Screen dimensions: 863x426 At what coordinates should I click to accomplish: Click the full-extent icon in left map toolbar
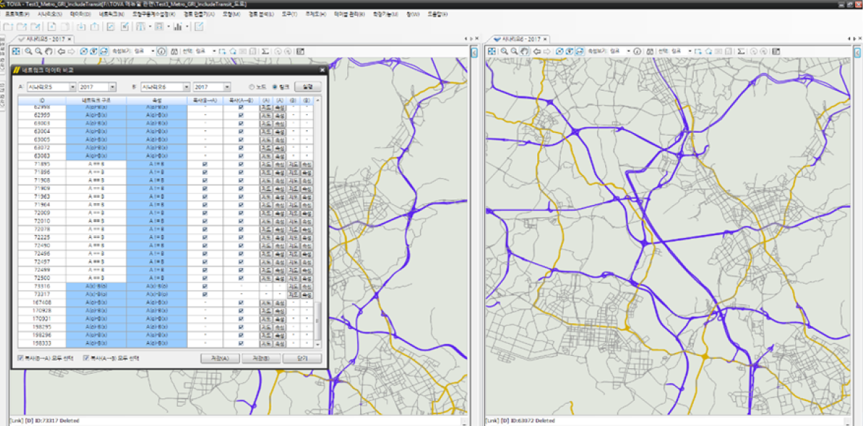coord(16,51)
